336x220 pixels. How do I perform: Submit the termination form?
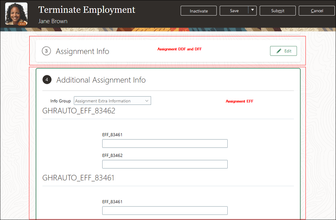277,11
